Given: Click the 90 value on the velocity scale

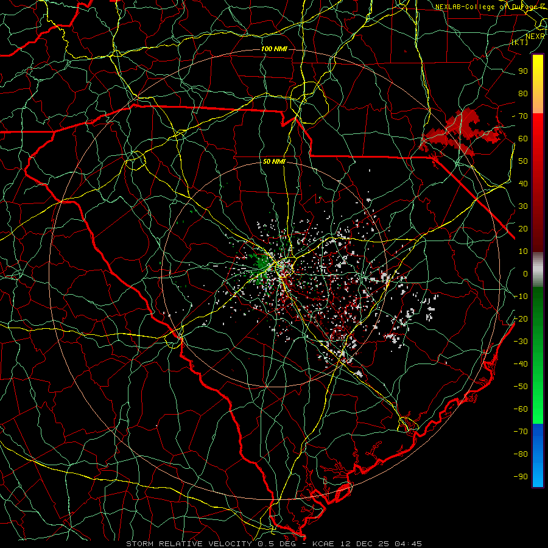Looking at the screenshot, I should [523, 71].
